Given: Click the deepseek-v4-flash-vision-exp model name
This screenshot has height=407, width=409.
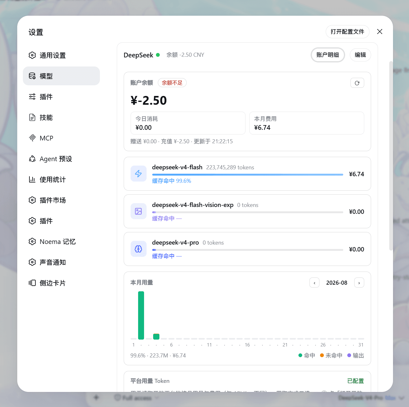Looking at the screenshot, I should click(x=193, y=205).
